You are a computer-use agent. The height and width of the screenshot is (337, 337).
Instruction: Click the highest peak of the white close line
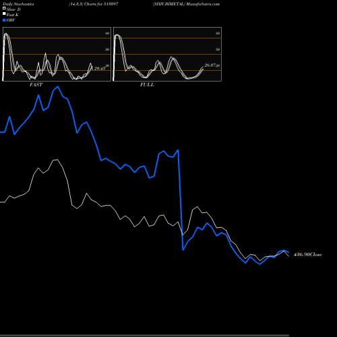(57, 160)
